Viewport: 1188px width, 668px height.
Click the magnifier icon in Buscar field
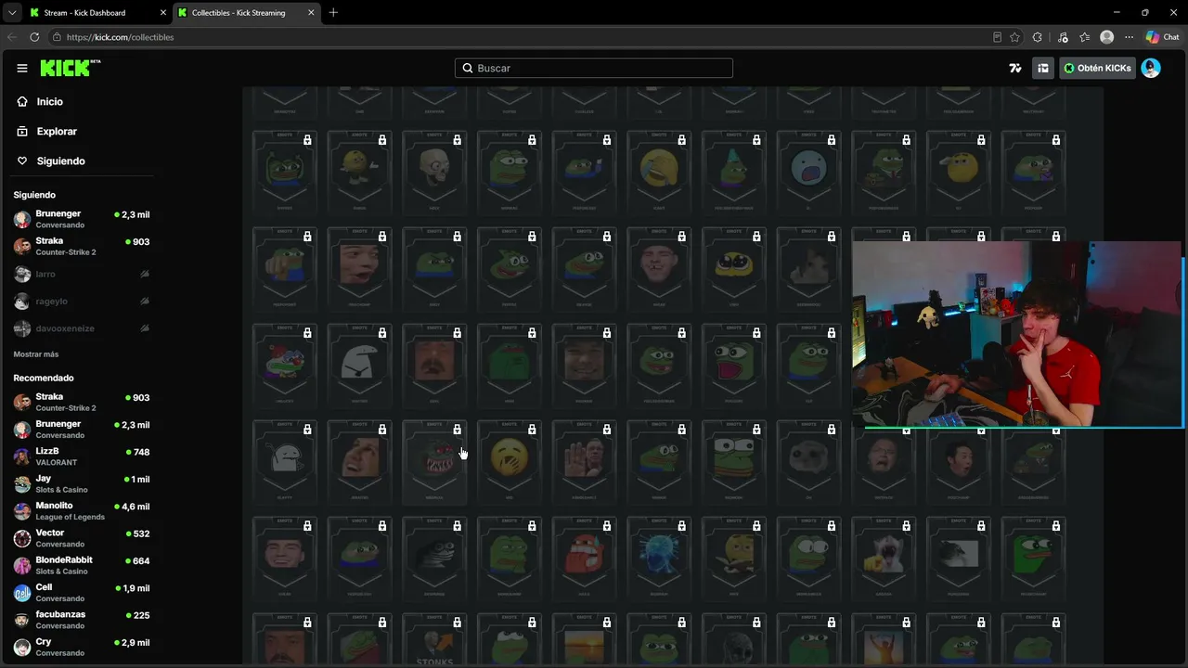468,68
